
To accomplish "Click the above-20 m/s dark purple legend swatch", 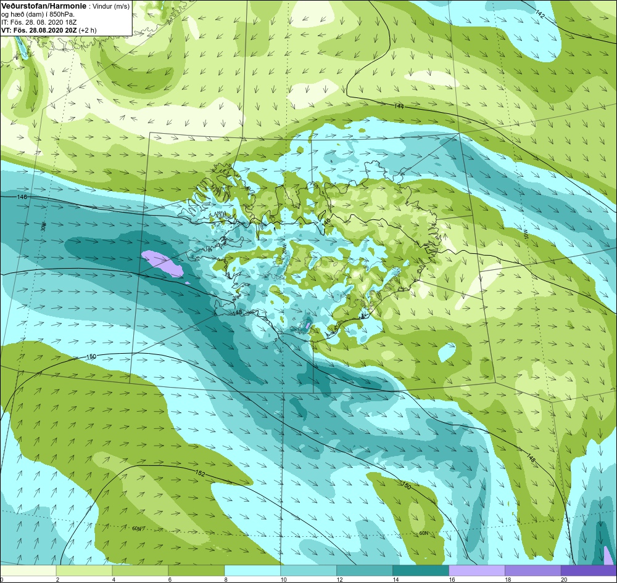I will click(589, 571).
